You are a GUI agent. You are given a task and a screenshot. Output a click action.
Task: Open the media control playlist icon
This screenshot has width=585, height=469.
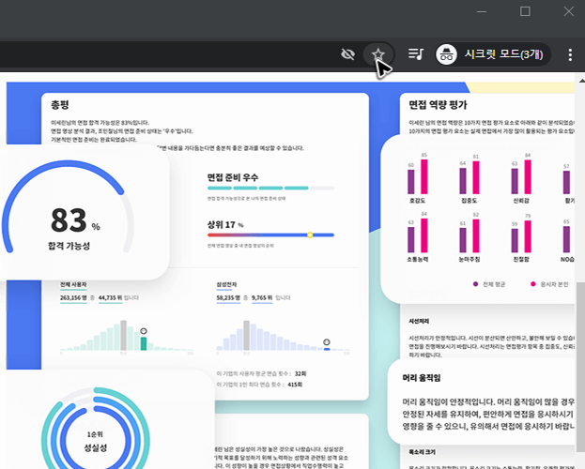coord(416,54)
